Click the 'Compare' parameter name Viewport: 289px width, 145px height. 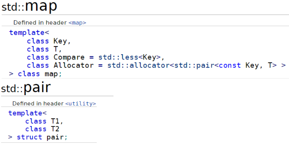coord(69,57)
